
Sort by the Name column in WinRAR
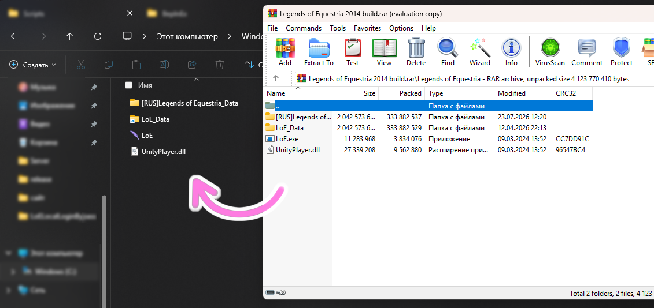298,93
